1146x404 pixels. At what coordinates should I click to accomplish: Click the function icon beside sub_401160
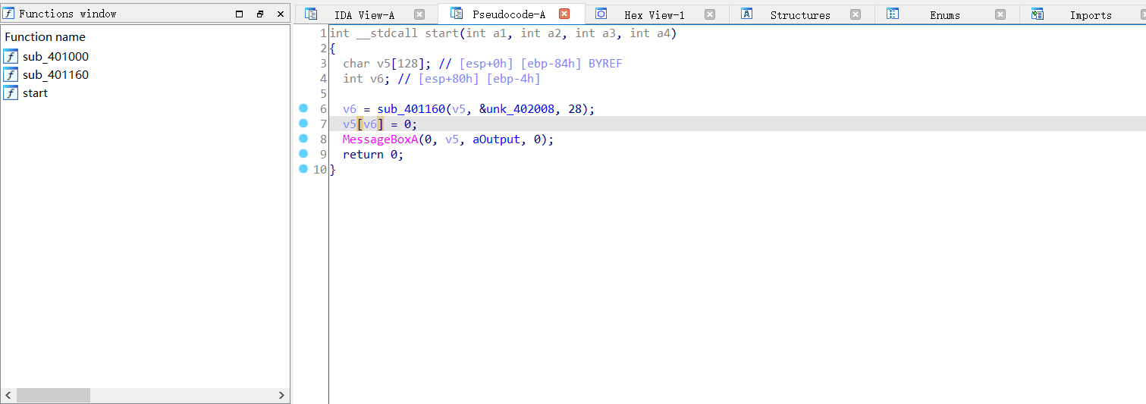(11, 75)
